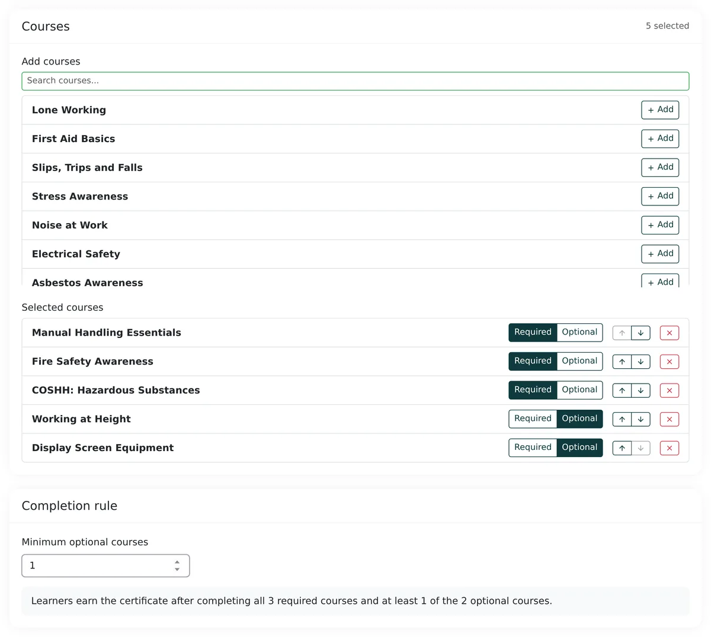
Task: Set Manual Handling Essentials to Optional
Action: coord(579,332)
